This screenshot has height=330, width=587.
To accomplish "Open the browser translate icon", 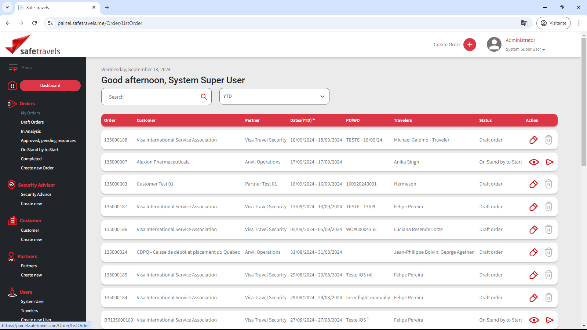I will pyautogui.click(x=524, y=23).
